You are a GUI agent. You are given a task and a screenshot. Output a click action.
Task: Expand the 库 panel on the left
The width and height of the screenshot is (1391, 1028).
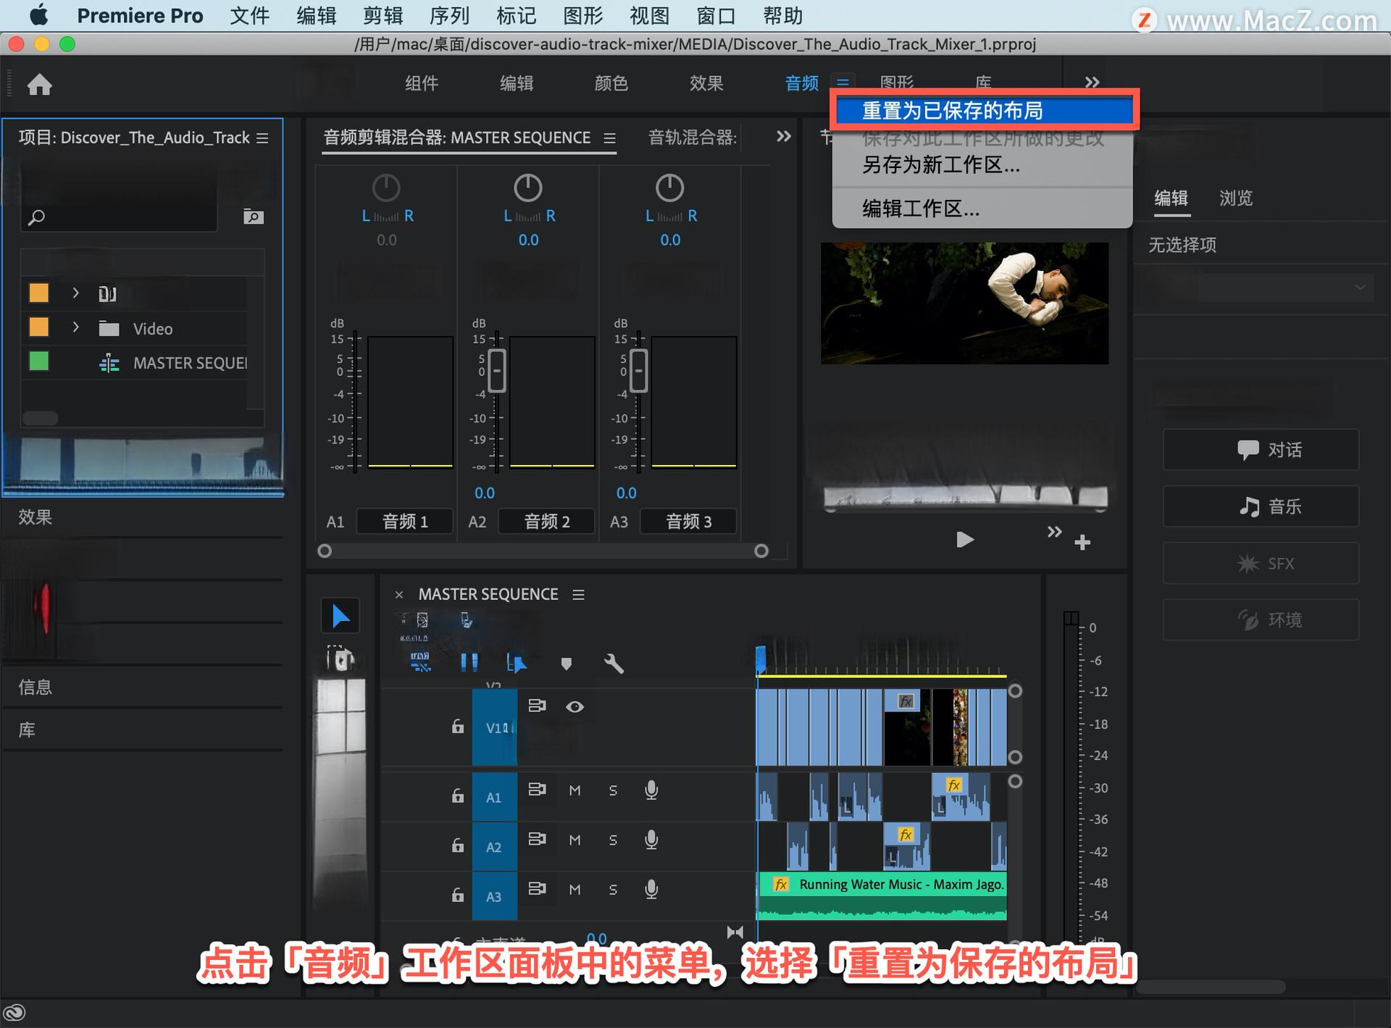27,730
